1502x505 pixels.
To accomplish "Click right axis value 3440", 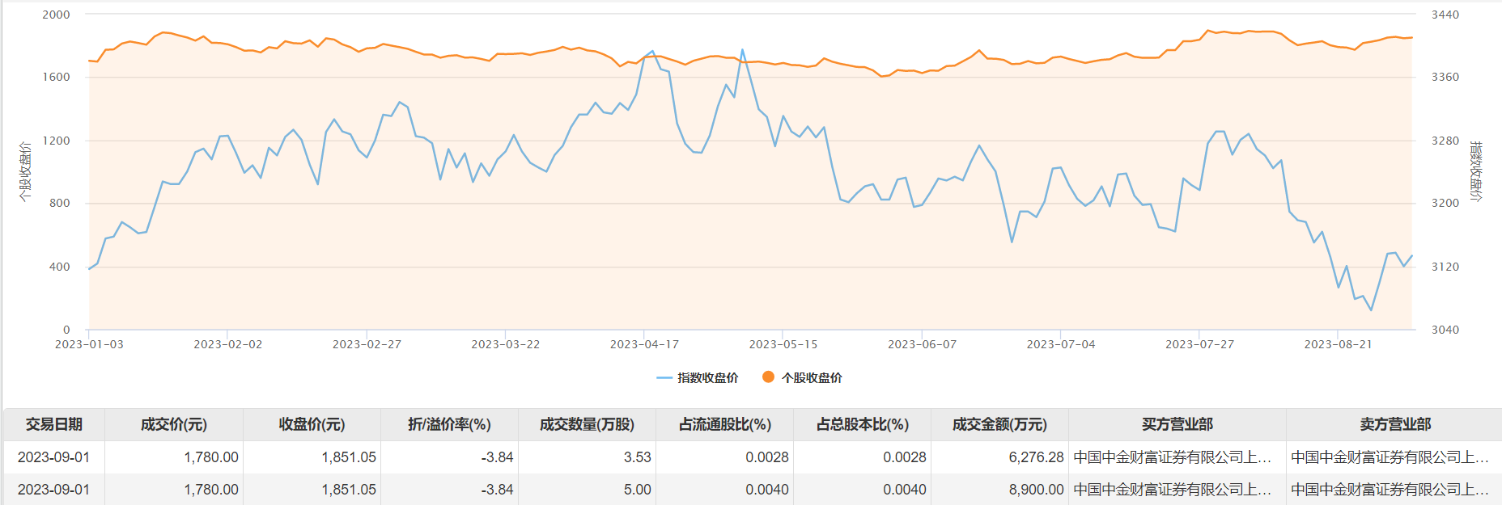I will tap(1445, 15).
